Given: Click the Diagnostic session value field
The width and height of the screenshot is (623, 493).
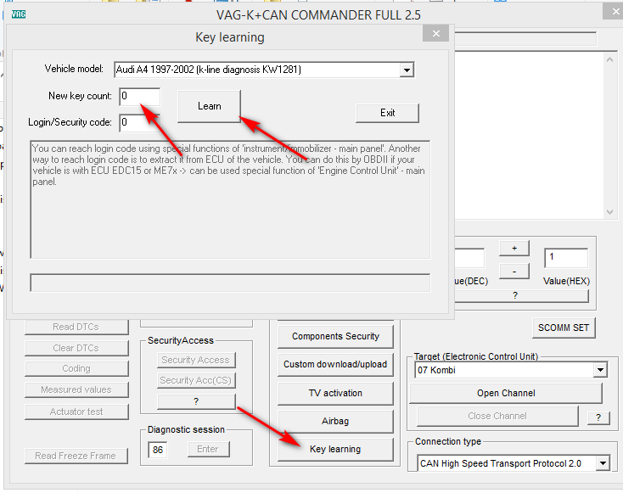Looking at the screenshot, I should (x=158, y=450).
